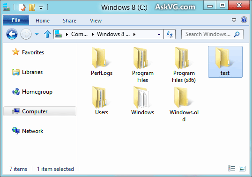Click the test folder name label
The image size is (252, 177).
[x=225, y=73]
